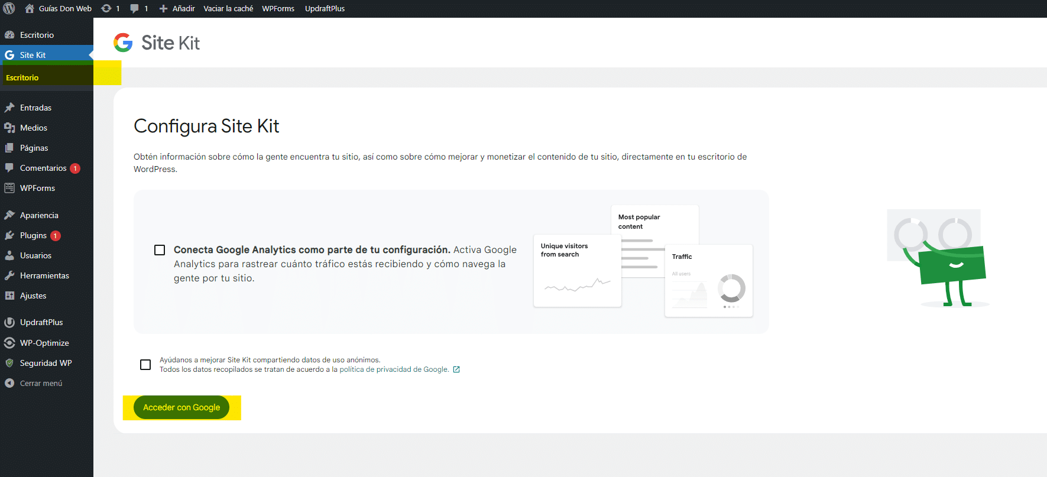Enable Conecta Google Analytics checkbox
This screenshot has width=1047, height=477.
tap(160, 250)
